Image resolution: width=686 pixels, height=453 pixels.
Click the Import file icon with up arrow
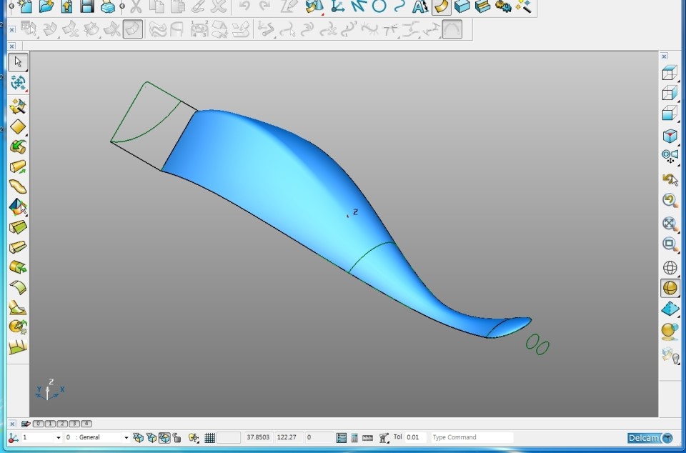point(66,6)
